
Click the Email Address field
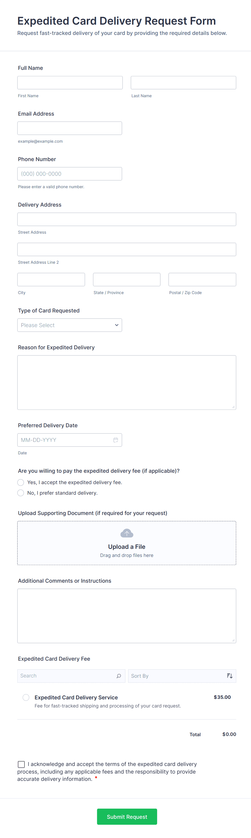click(x=70, y=128)
